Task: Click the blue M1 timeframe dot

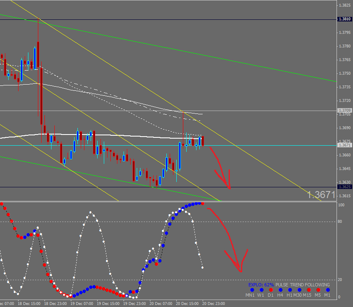Action: 328,290
